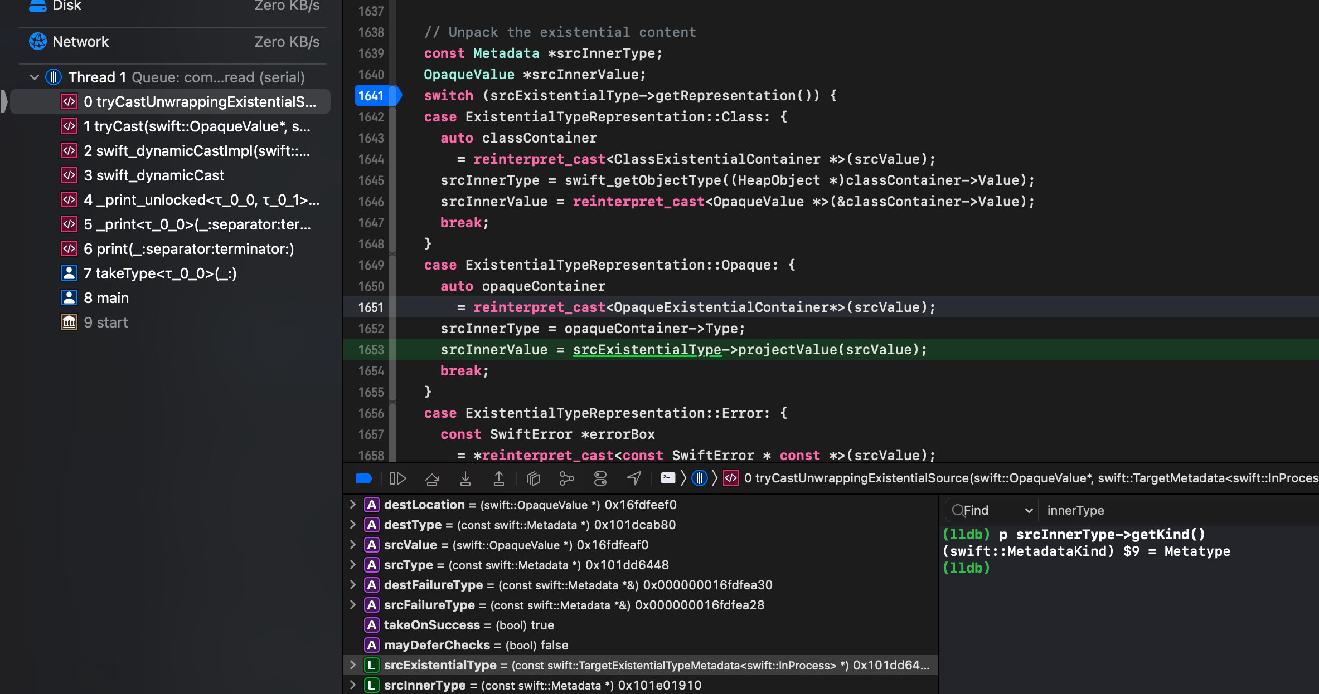Click the takeOnSuccess argument 'A' icon

click(x=372, y=625)
